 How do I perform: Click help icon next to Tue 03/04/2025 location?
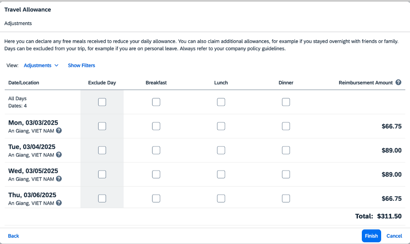pos(59,154)
